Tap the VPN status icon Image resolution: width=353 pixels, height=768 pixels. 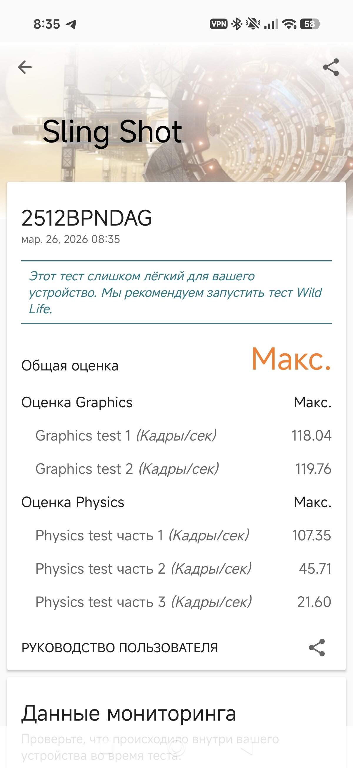point(218,24)
